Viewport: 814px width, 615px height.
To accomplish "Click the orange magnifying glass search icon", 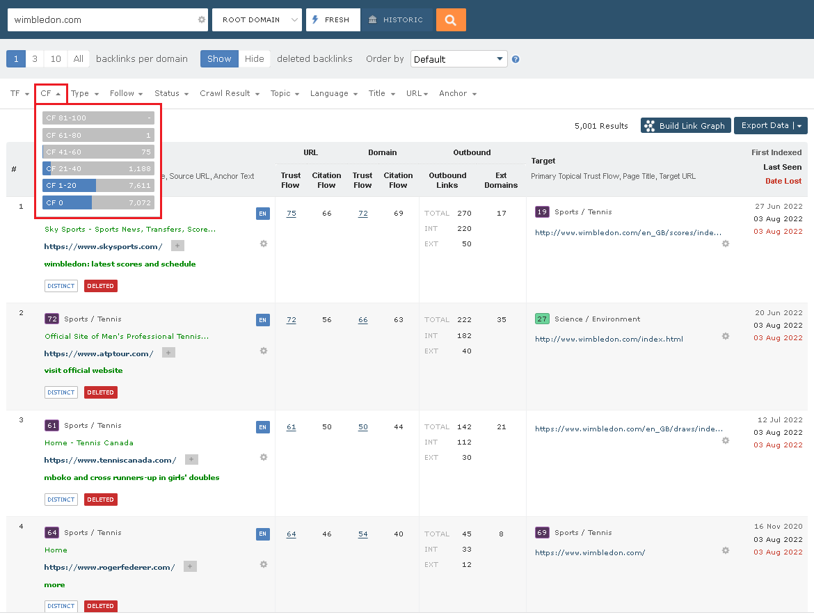I will click(450, 19).
